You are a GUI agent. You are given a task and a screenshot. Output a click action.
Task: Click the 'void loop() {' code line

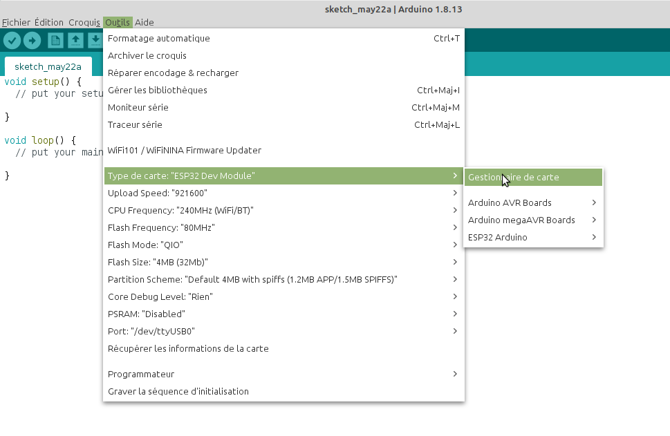point(40,140)
